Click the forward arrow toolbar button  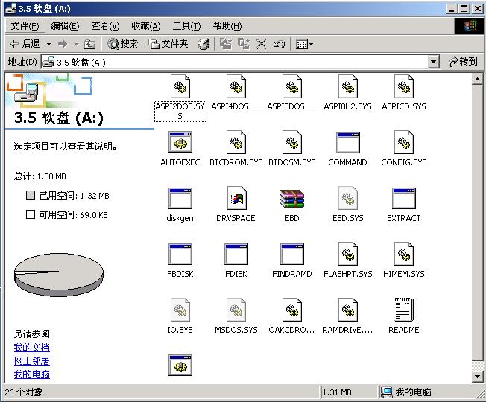pos(63,44)
